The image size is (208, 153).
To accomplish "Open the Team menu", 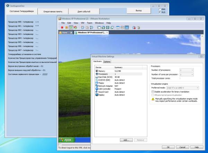I will click(89, 23).
